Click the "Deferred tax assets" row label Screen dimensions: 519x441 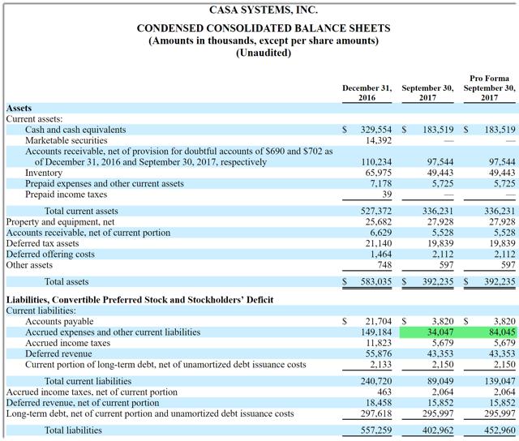(42, 243)
